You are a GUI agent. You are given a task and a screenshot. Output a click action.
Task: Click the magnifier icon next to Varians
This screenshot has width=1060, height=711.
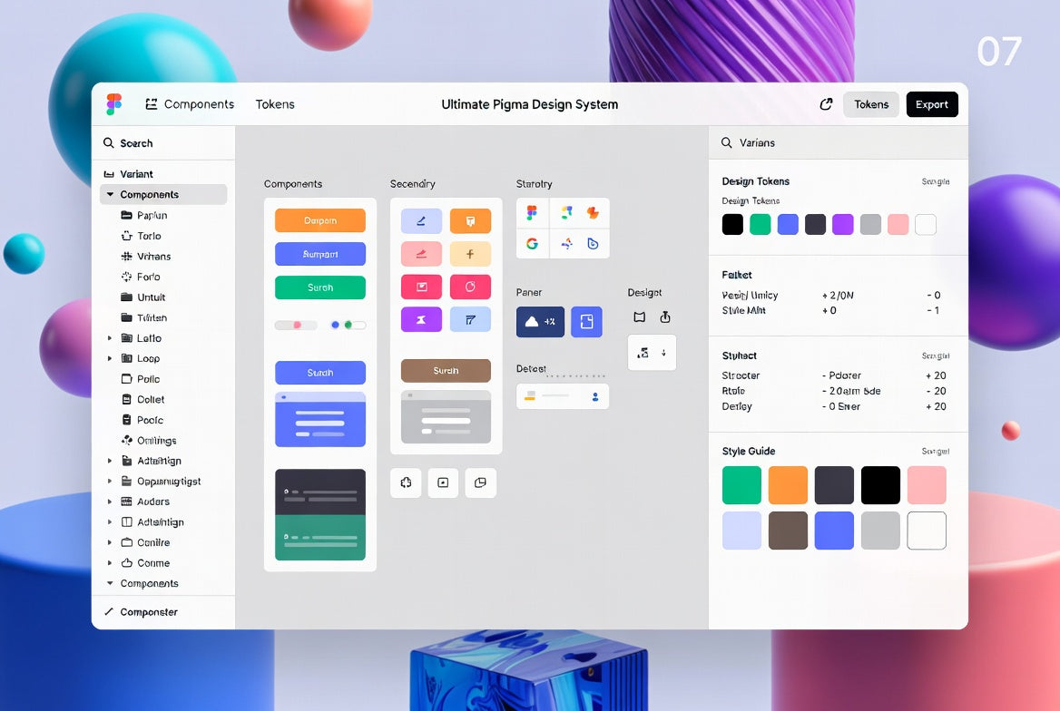(727, 142)
